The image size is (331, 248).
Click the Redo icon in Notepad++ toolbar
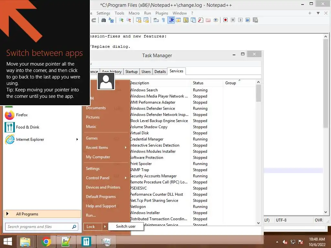(x=94, y=20)
